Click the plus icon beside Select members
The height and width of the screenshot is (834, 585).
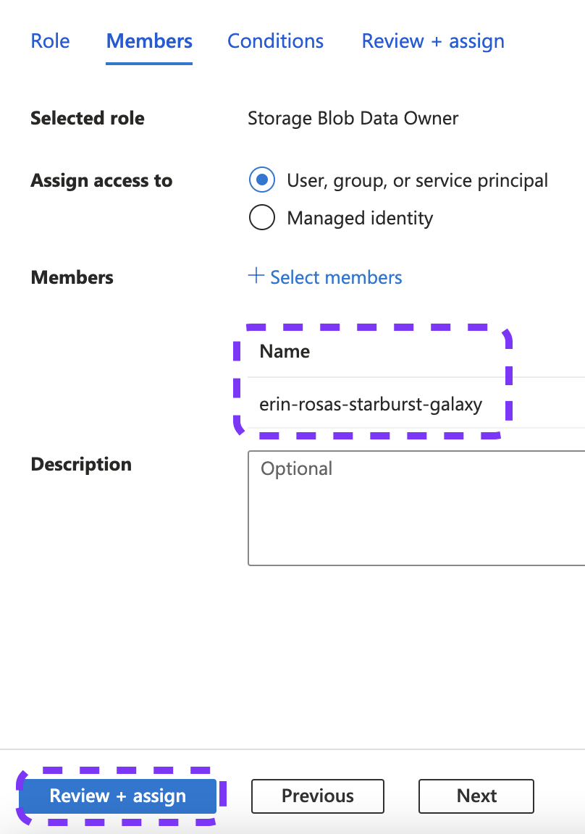pyautogui.click(x=256, y=277)
